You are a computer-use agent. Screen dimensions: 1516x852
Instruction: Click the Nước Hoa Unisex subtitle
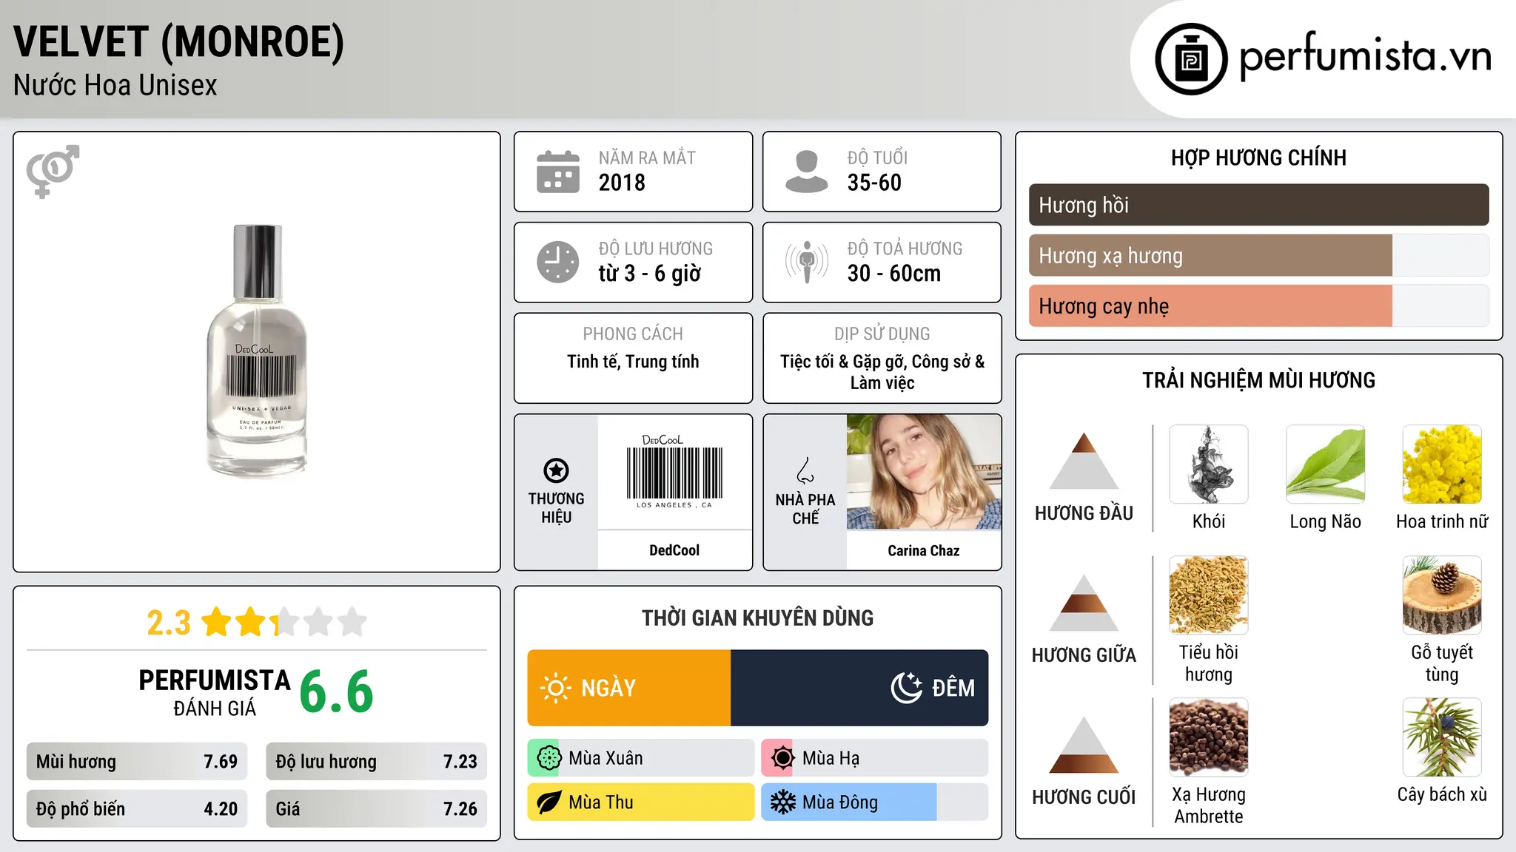point(115,86)
